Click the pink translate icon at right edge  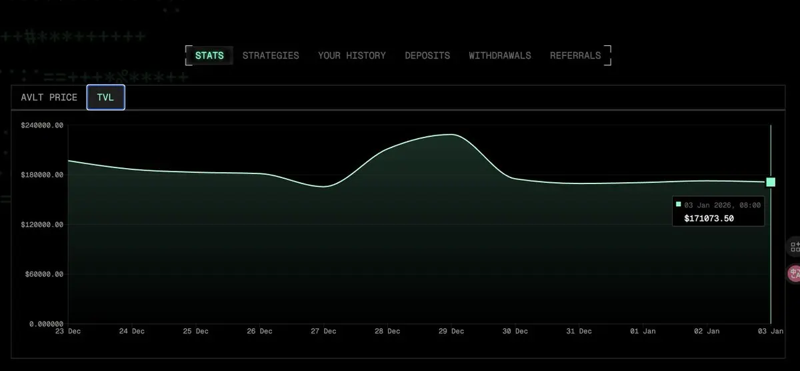794,272
